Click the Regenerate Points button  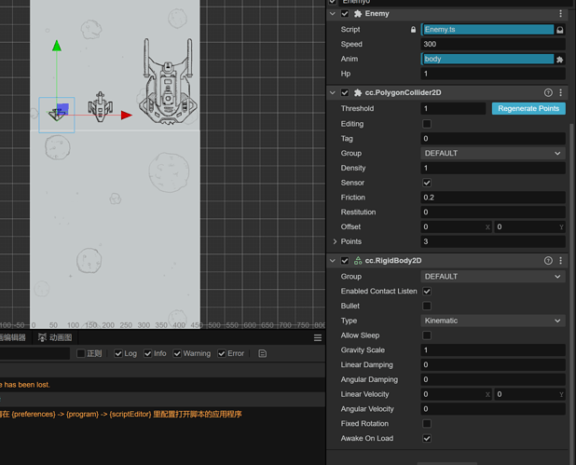pos(528,109)
